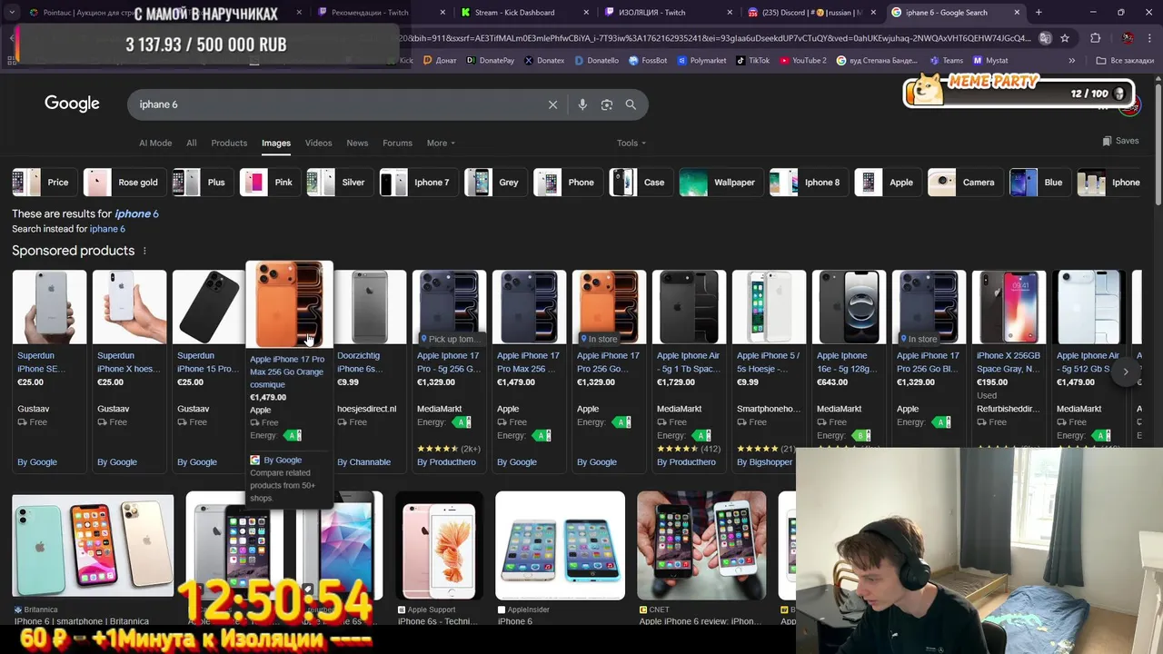Open browser extensions puzzle icon
Image resolution: width=1163 pixels, height=654 pixels.
(1095, 38)
